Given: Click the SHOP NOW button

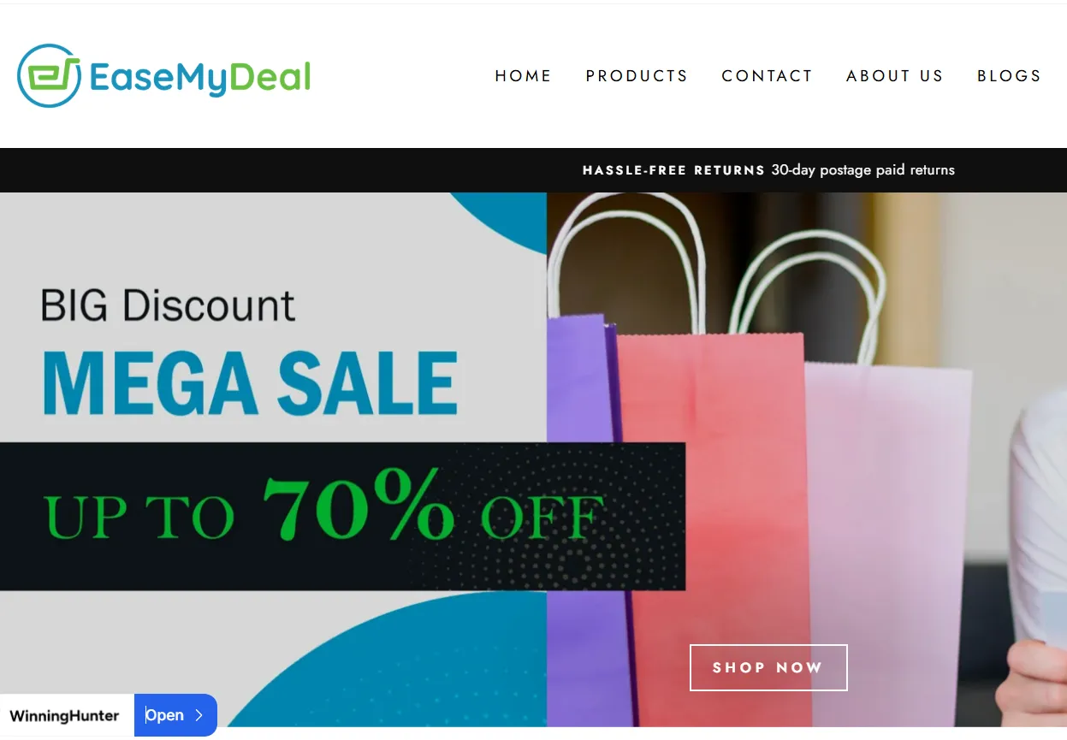Looking at the screenshot, I should pos(768,667).
